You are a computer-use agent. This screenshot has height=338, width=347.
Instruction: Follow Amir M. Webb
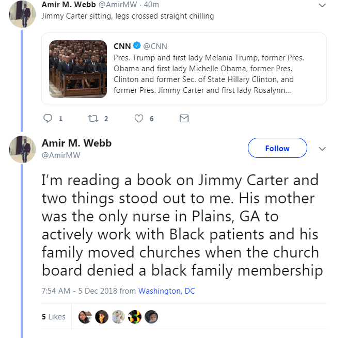click(277, 149)
